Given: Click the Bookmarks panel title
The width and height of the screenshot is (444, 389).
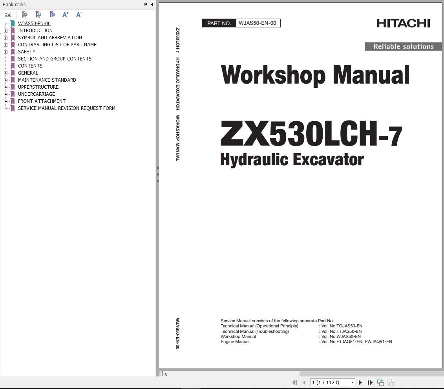Looking at the screenshot, I should click(14, 5).
